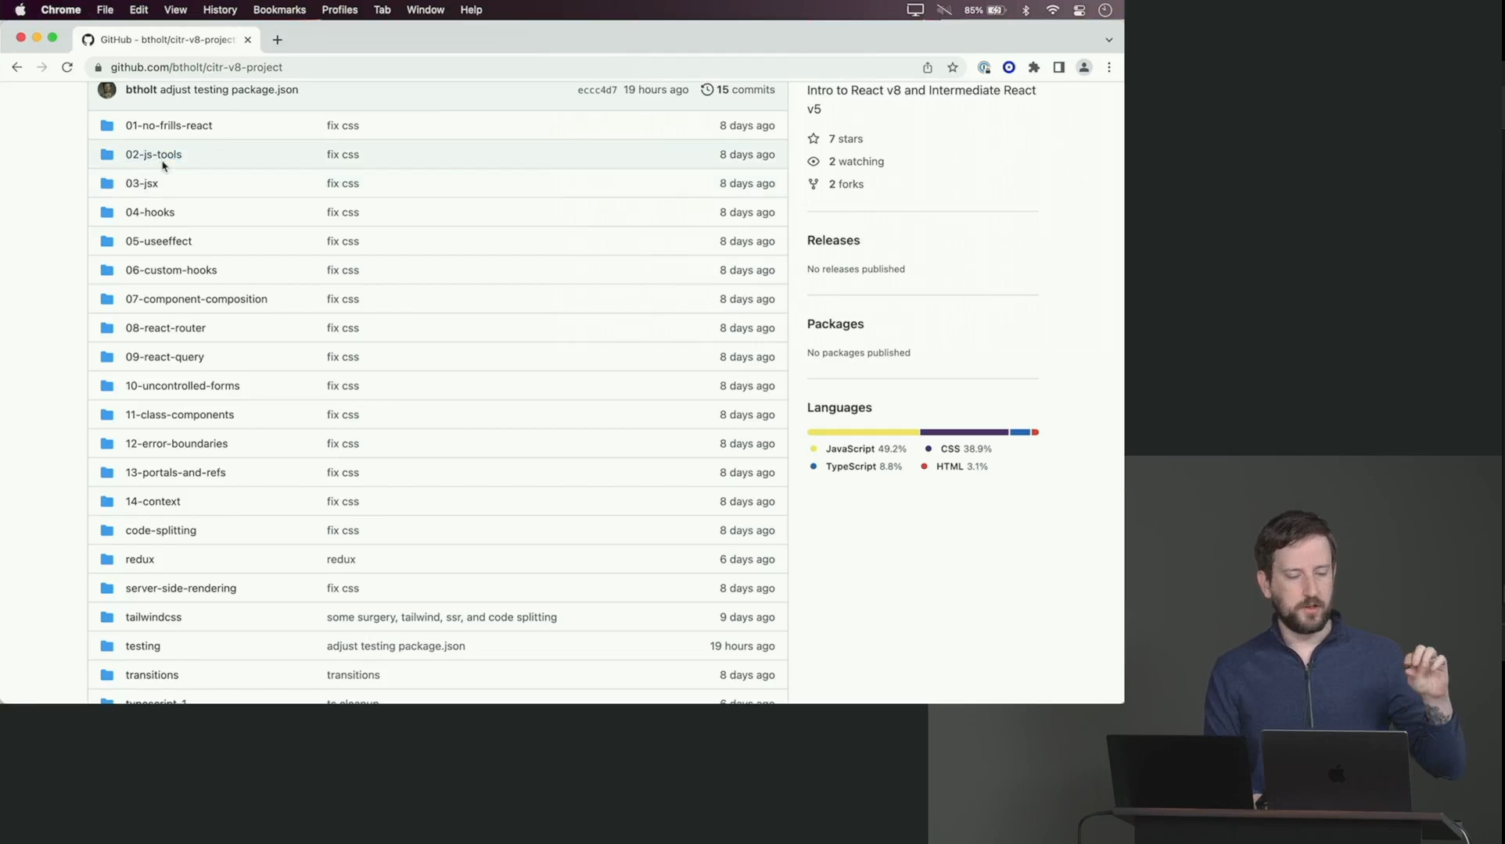Open the Apple menu

(20, 10)
